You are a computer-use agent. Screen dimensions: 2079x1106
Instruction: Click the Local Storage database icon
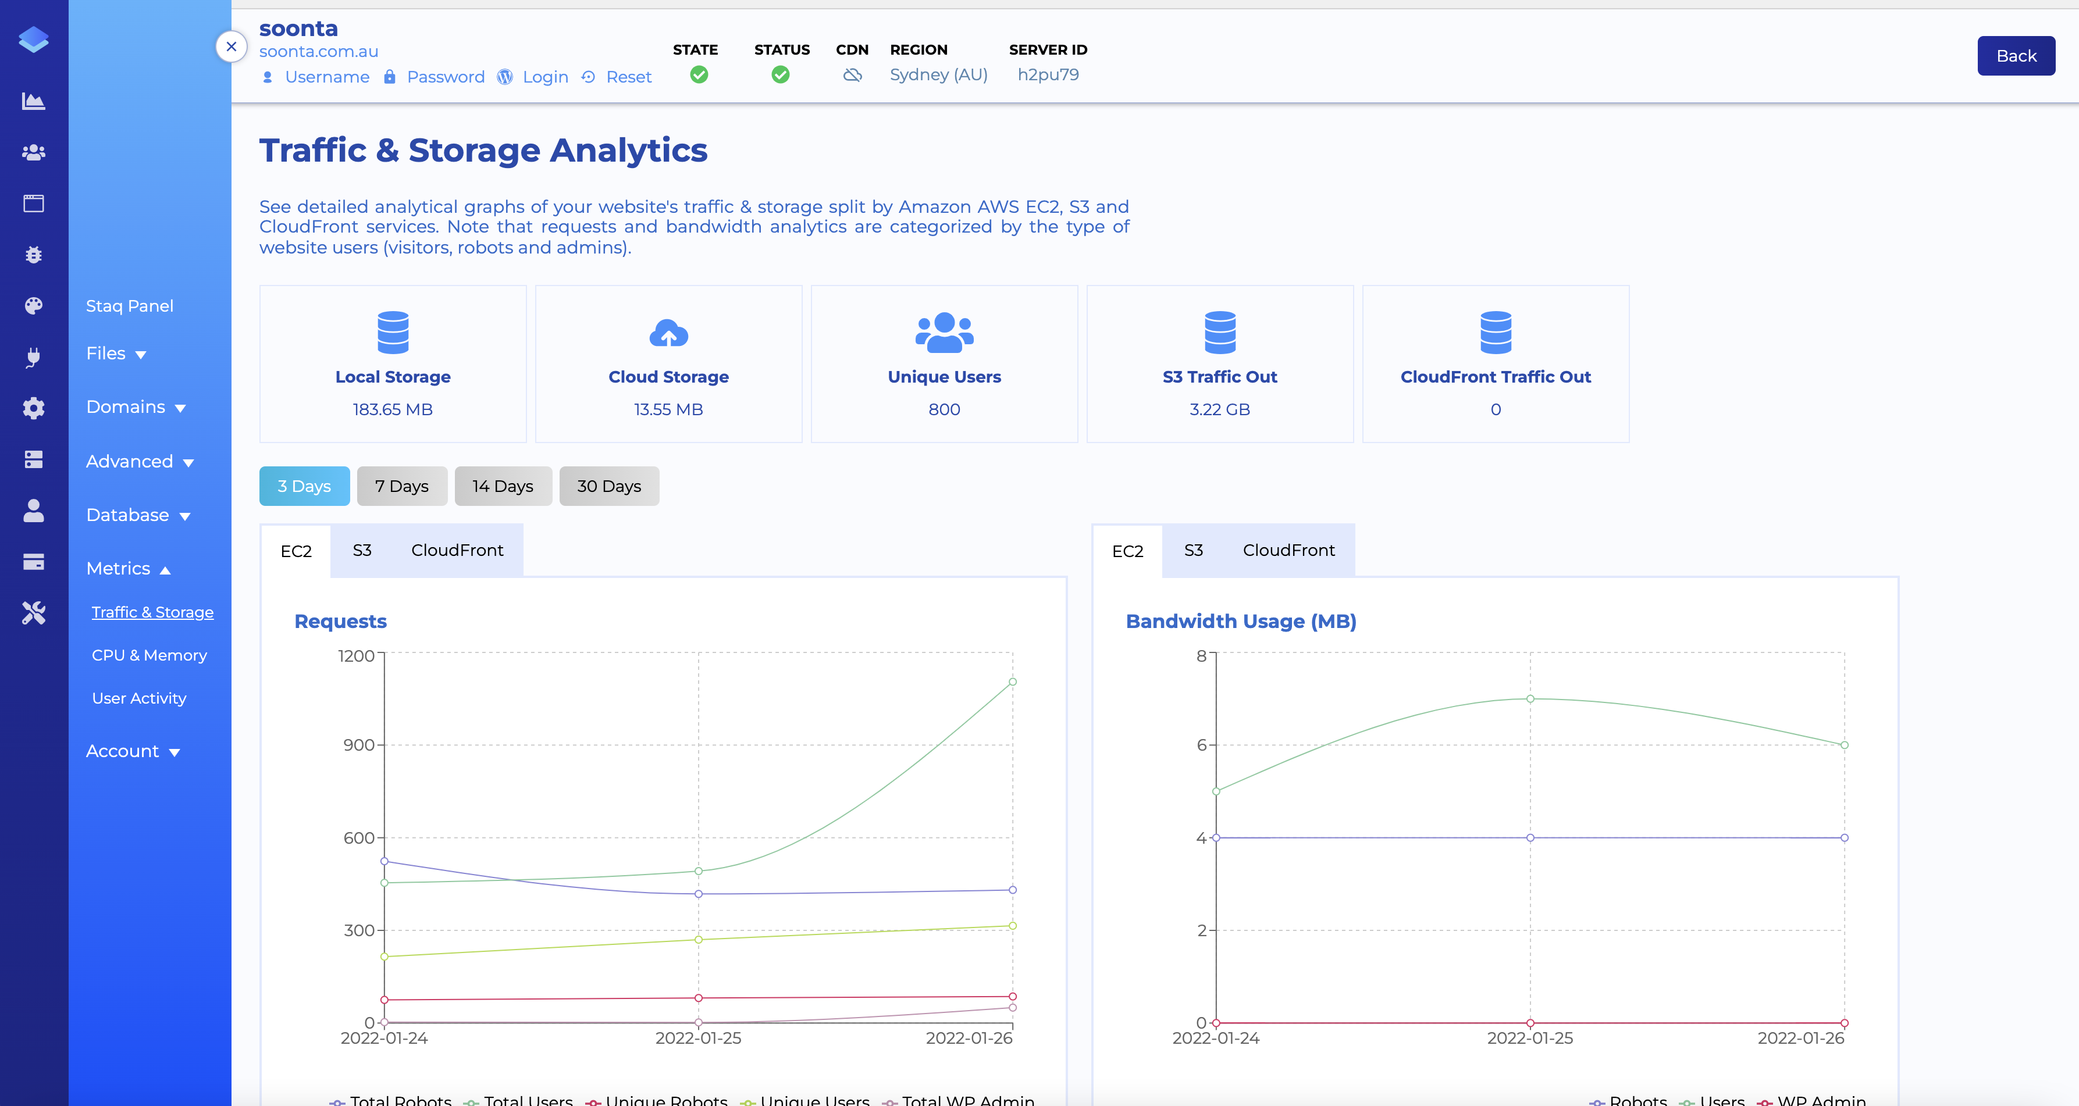[x=393, y=333]
